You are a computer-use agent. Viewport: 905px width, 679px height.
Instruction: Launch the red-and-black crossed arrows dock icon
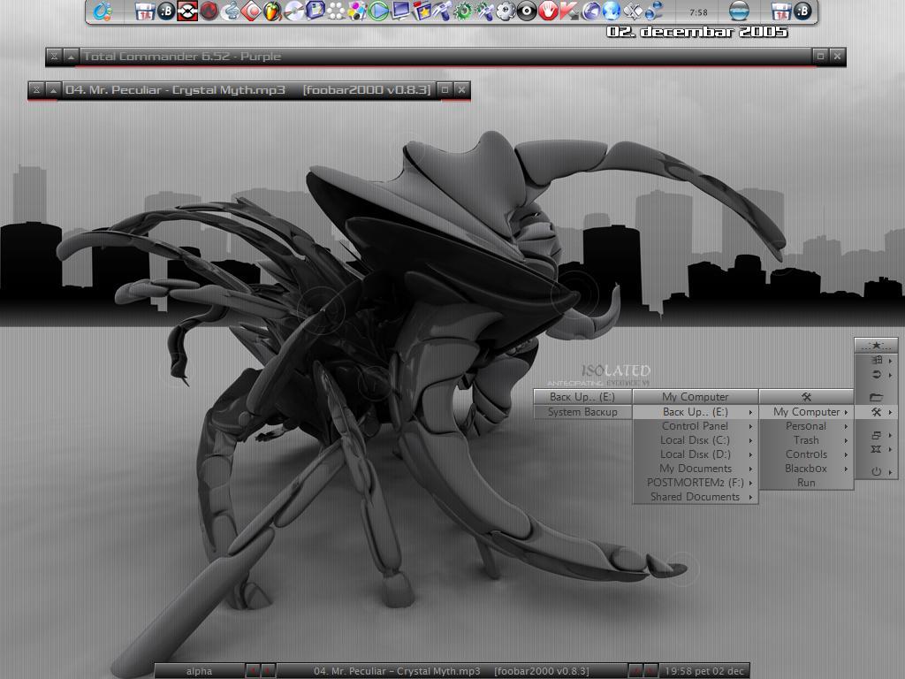[x=187, y=11]
